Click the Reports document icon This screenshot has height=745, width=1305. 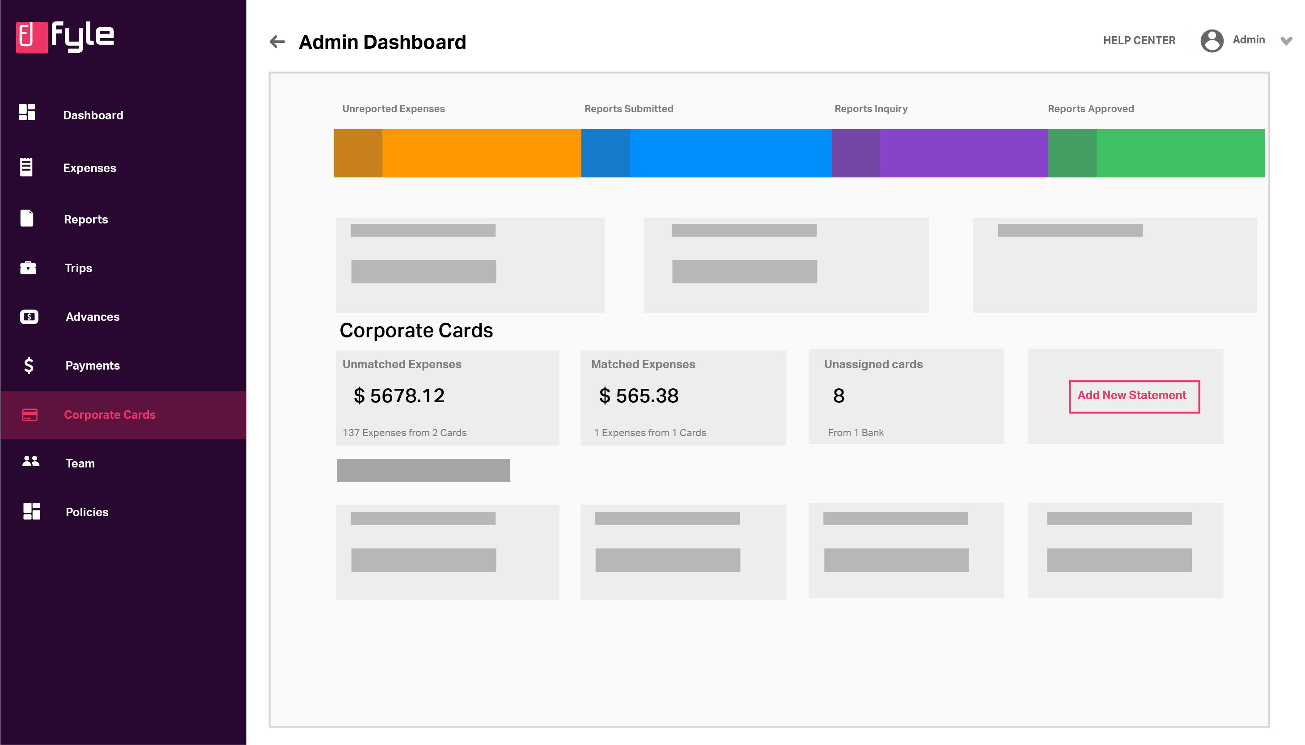click(27, 218)
